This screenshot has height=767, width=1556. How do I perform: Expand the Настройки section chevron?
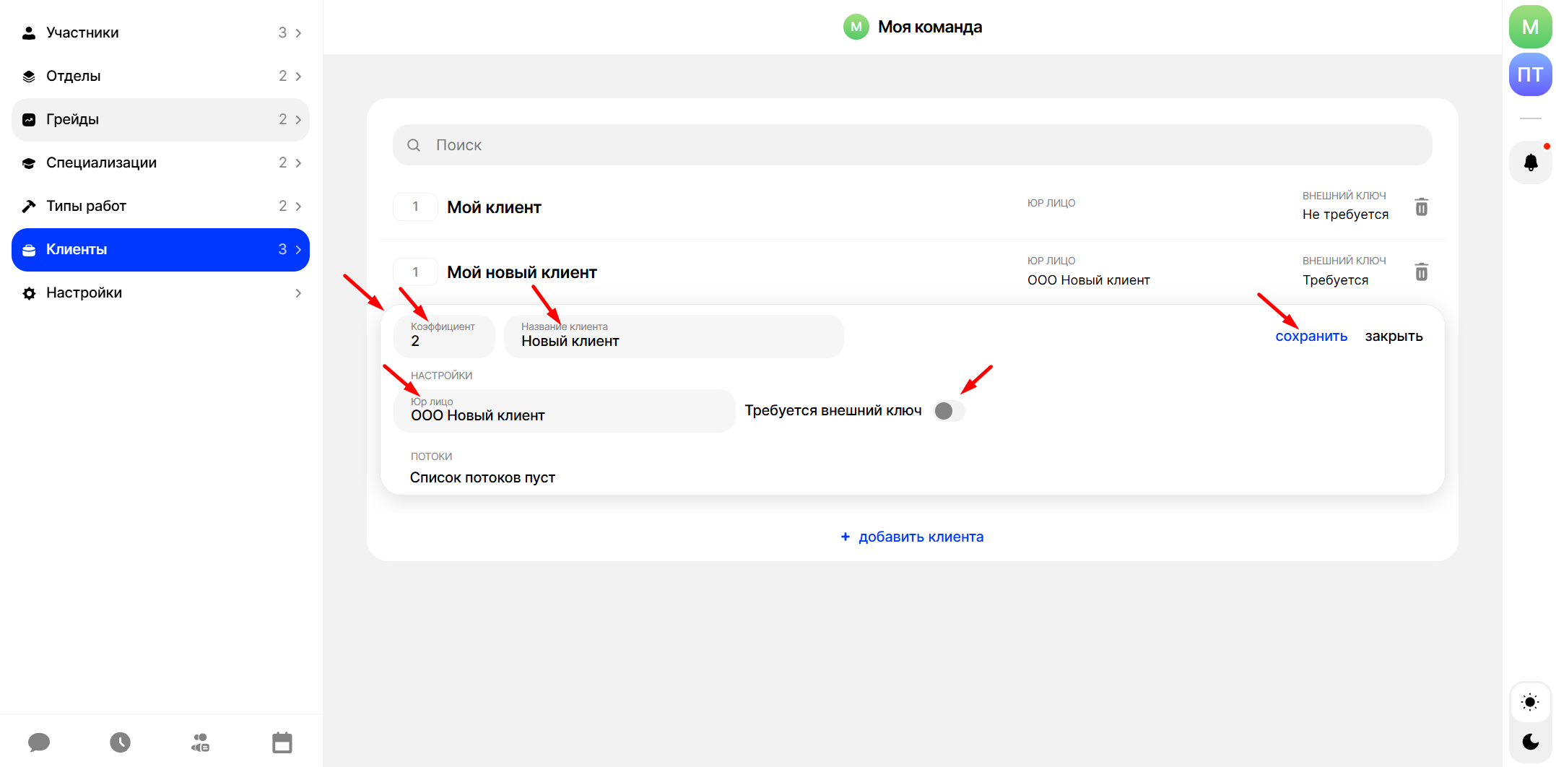click(x=298, y=293)
